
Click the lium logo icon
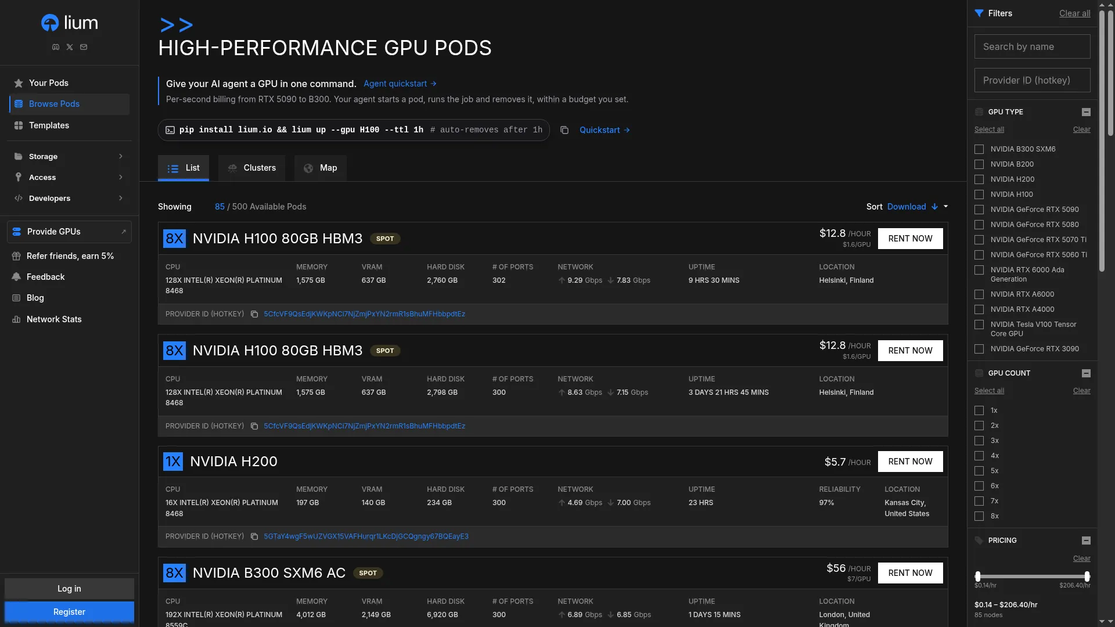pyautogui.click(x=50, y=23)
